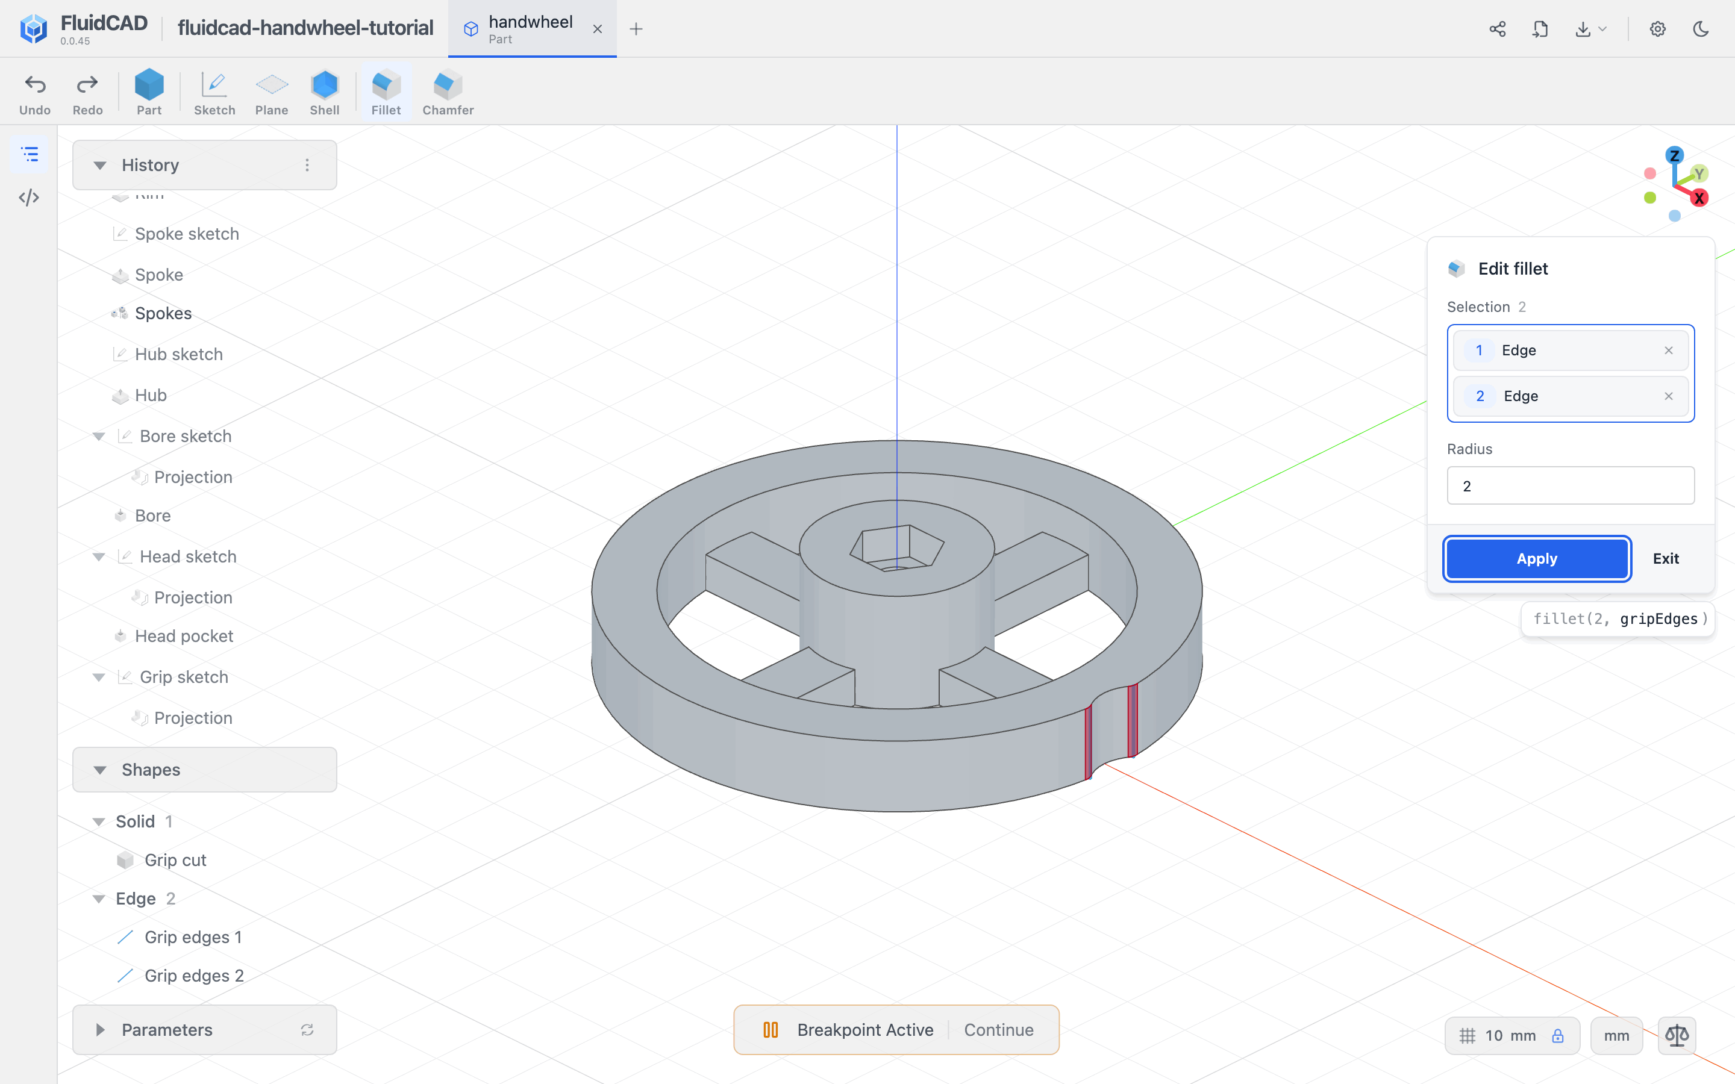Click the fillet Radius input field
The width and height of the screenshot is (1735, 1084).
click(1570, 486)
